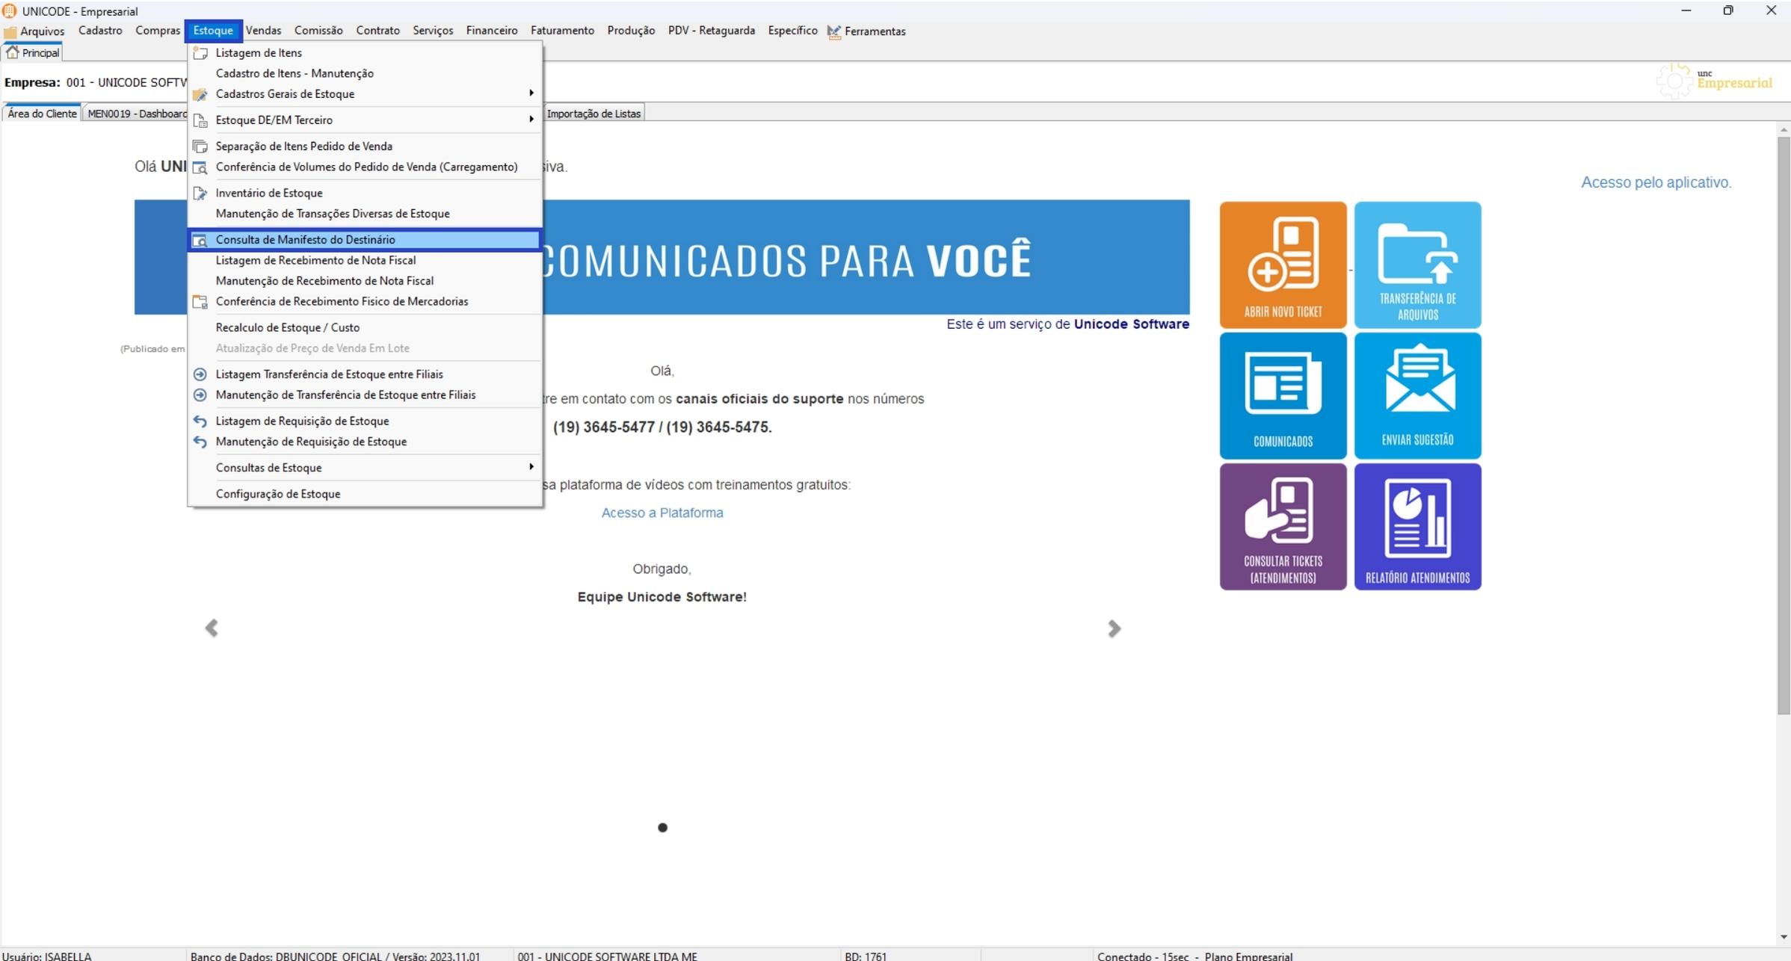Follow the Acesso a Plataforma link
Screen dimensions: 1791x961
click(x=662, y=513)
